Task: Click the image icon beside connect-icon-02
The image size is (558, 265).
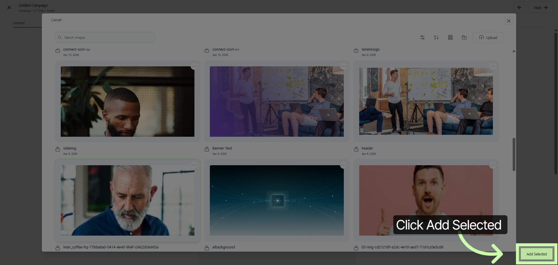Action: 58,51
